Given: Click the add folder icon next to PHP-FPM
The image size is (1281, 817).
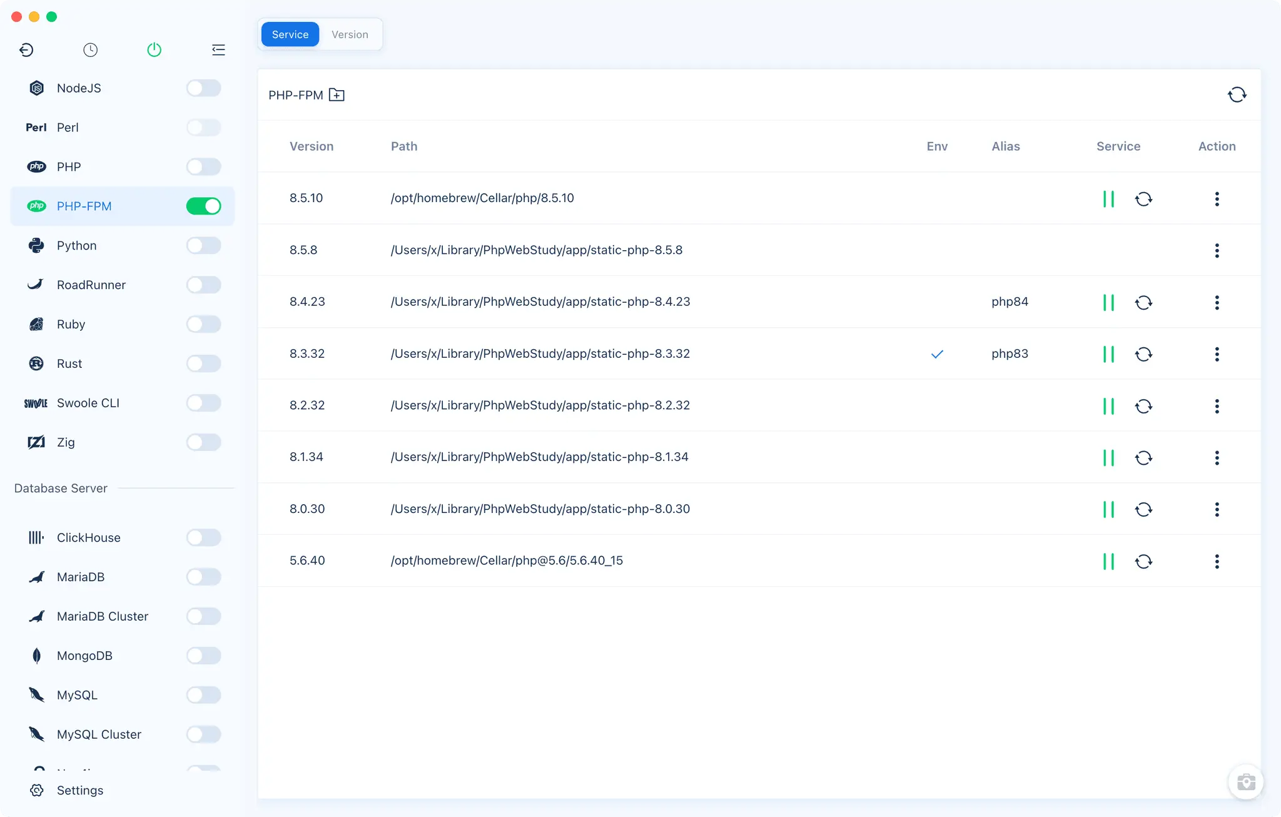Looking at the screenshot, I should tap(337, 95).
